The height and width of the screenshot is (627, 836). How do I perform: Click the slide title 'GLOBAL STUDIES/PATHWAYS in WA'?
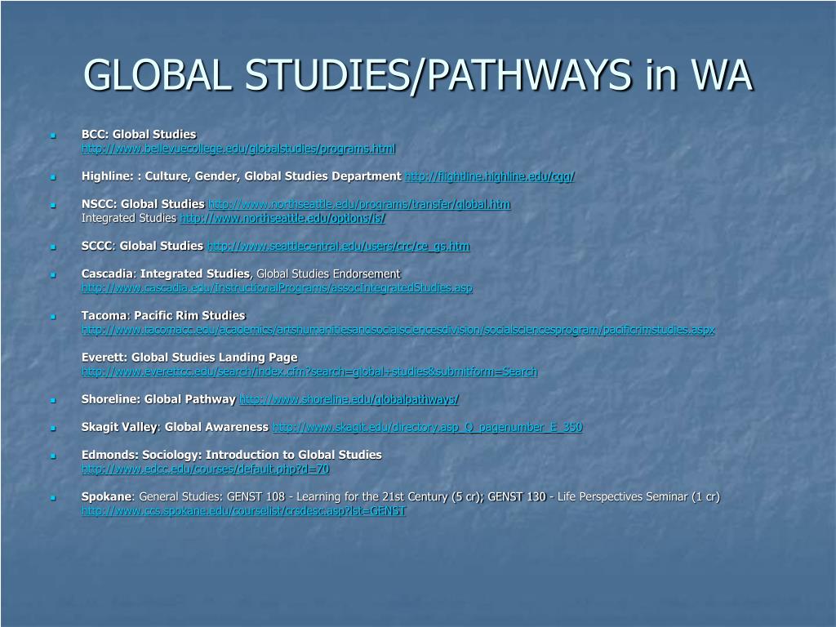pos(418,74)
